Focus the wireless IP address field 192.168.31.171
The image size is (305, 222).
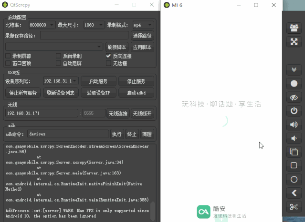coord(42,113)
